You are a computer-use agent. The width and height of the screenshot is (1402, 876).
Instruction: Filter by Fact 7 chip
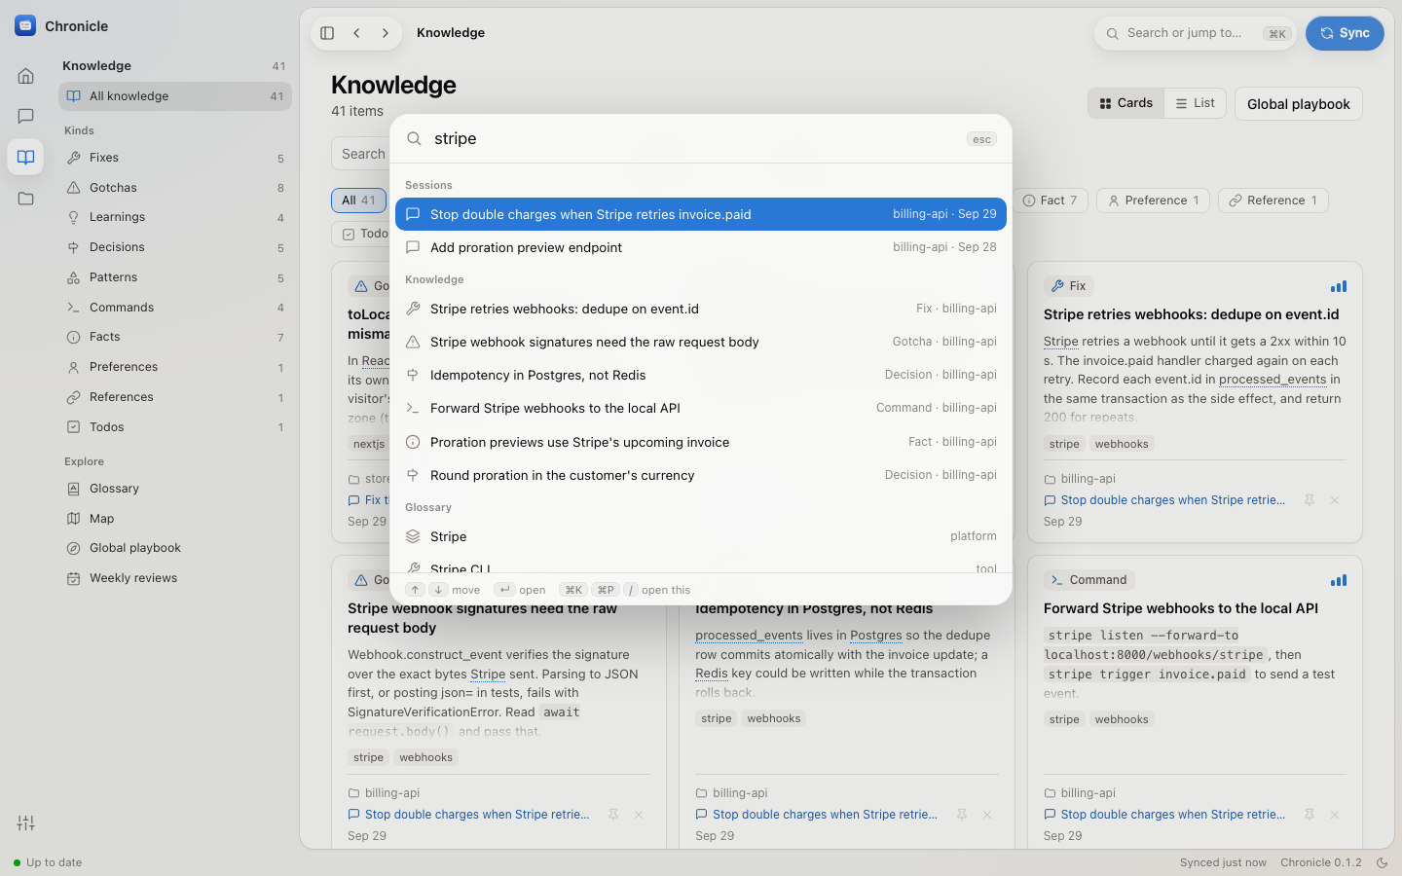(1050, 201)
